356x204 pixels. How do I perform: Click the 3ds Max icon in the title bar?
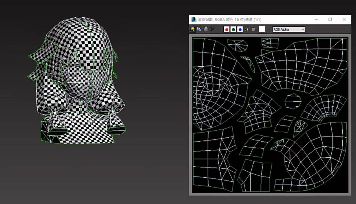tap(194, 19)
